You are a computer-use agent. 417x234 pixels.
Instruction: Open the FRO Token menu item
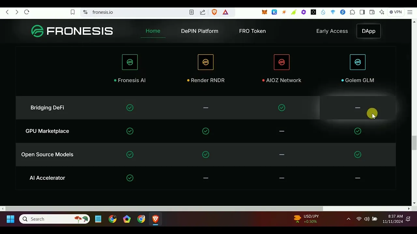click(252, 31)
